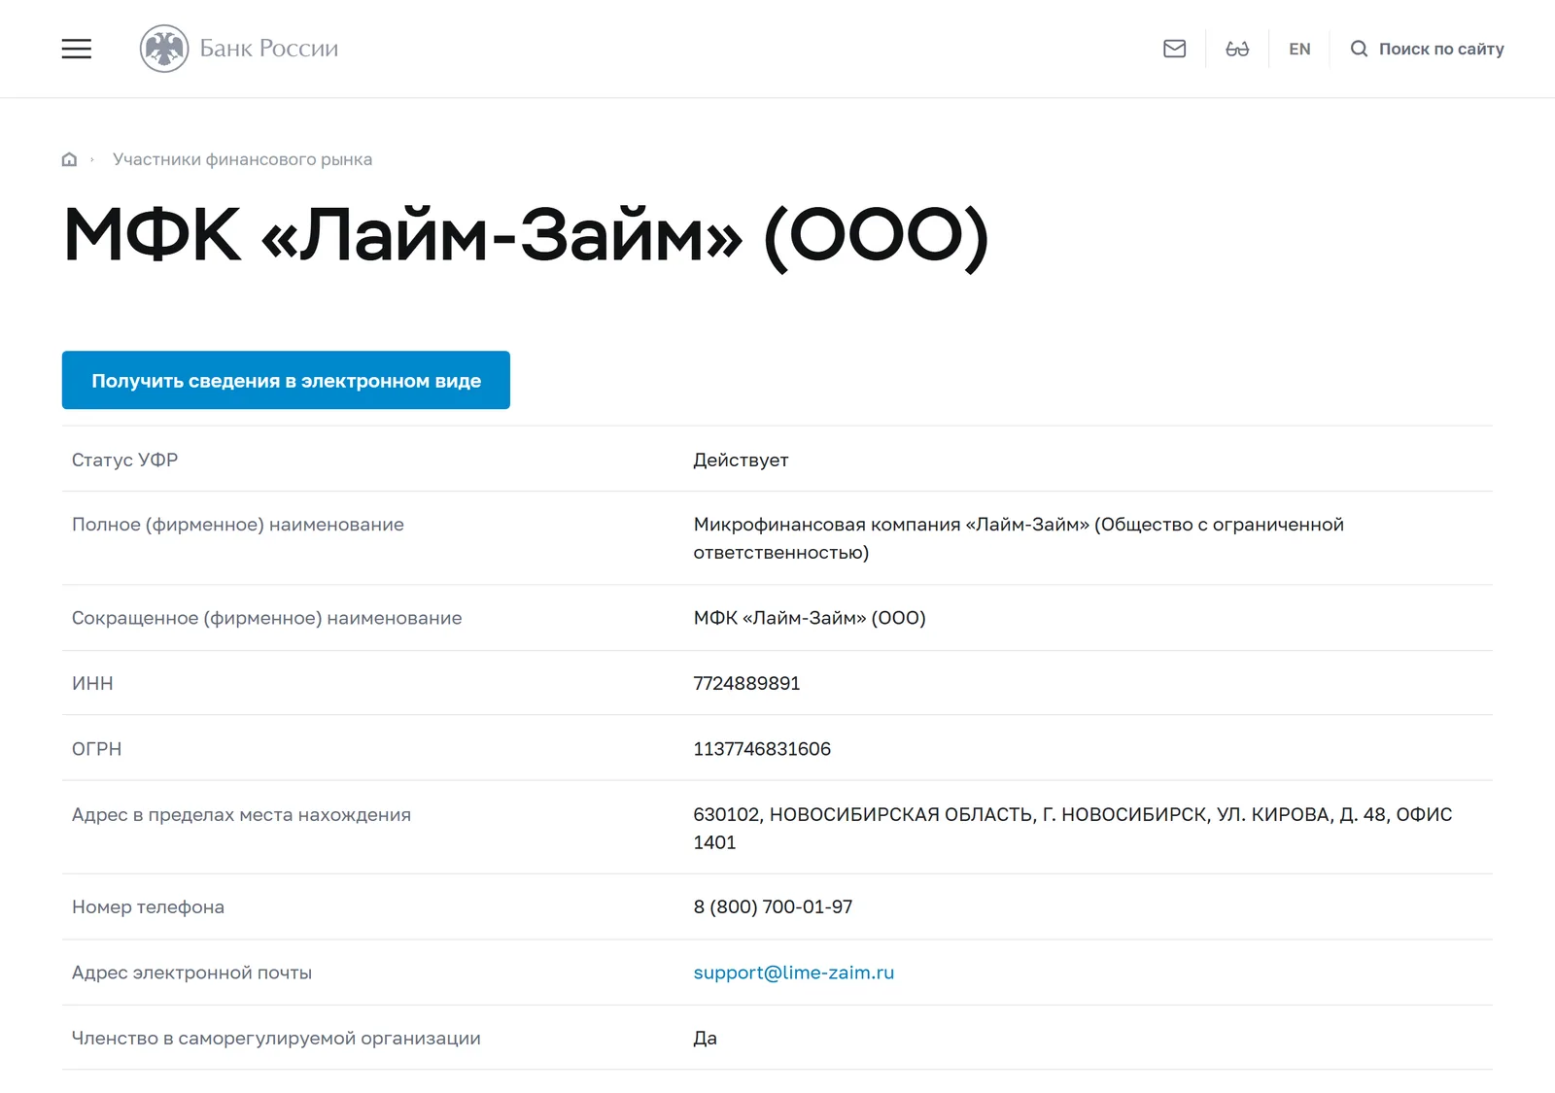Click the phone number 8 (800) 700-01-97
The height and width of the screenshot is (1093, 1555).
(773, 906)
